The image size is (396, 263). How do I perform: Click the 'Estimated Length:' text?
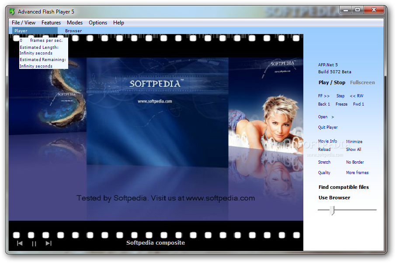[39, 48]
